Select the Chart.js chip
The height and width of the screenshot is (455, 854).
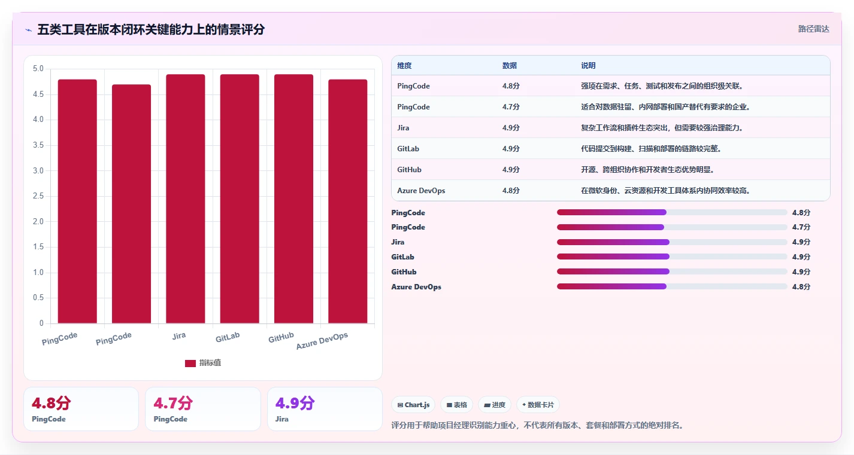coord(413,405)
